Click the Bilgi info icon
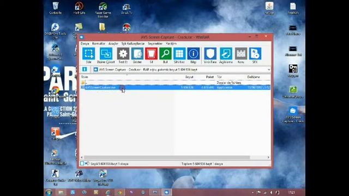 click(x=194, y=53)
